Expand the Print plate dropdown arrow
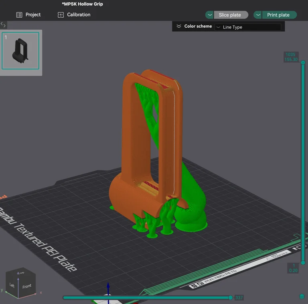 258,15
